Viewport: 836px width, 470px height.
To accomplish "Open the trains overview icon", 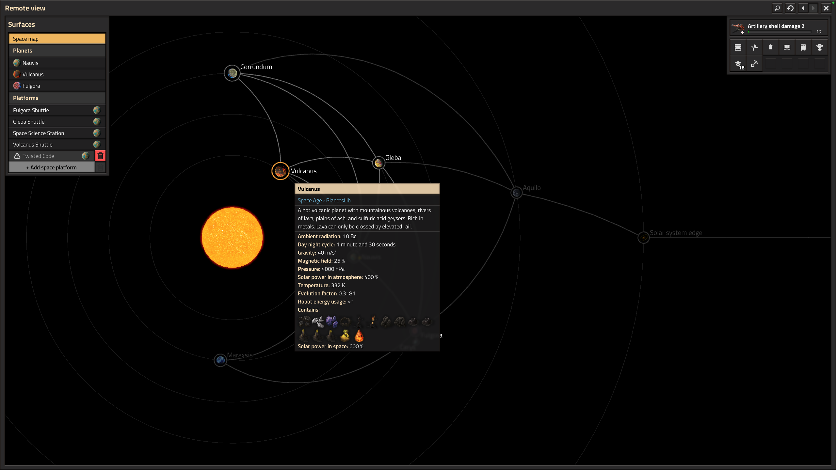I will 803,47.
